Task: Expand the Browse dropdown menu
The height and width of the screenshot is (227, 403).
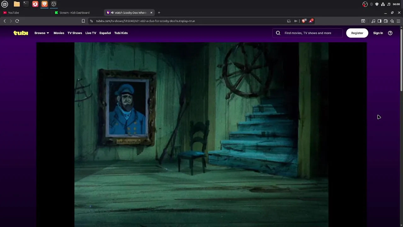Action: click(x=42, y=33)
